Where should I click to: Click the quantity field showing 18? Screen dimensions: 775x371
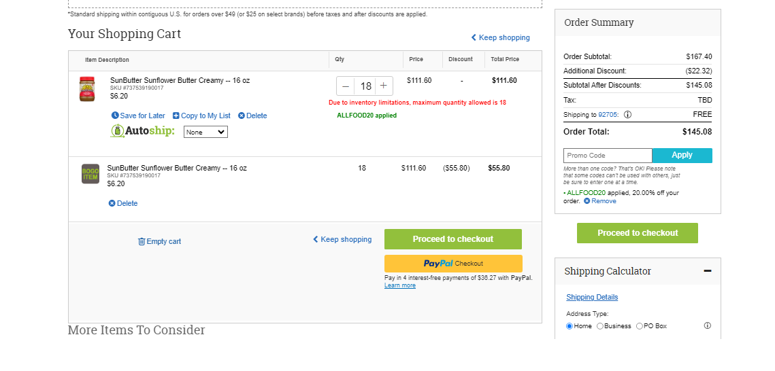click(365, 86)
